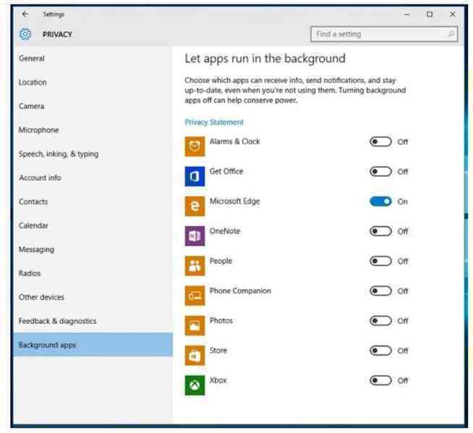Screen dimensions: 473x433
Task: Minimize the Settings window
Action: click(x=406, y=14)
